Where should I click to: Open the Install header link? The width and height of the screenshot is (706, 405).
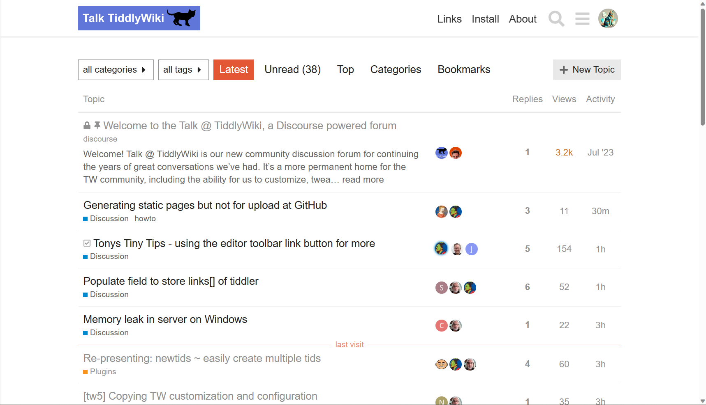[485, 19]
